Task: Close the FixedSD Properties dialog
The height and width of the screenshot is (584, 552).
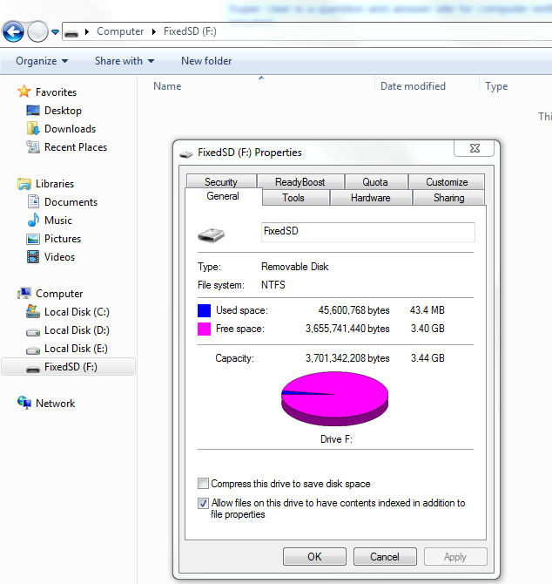Action: click(x=475, y=148)
